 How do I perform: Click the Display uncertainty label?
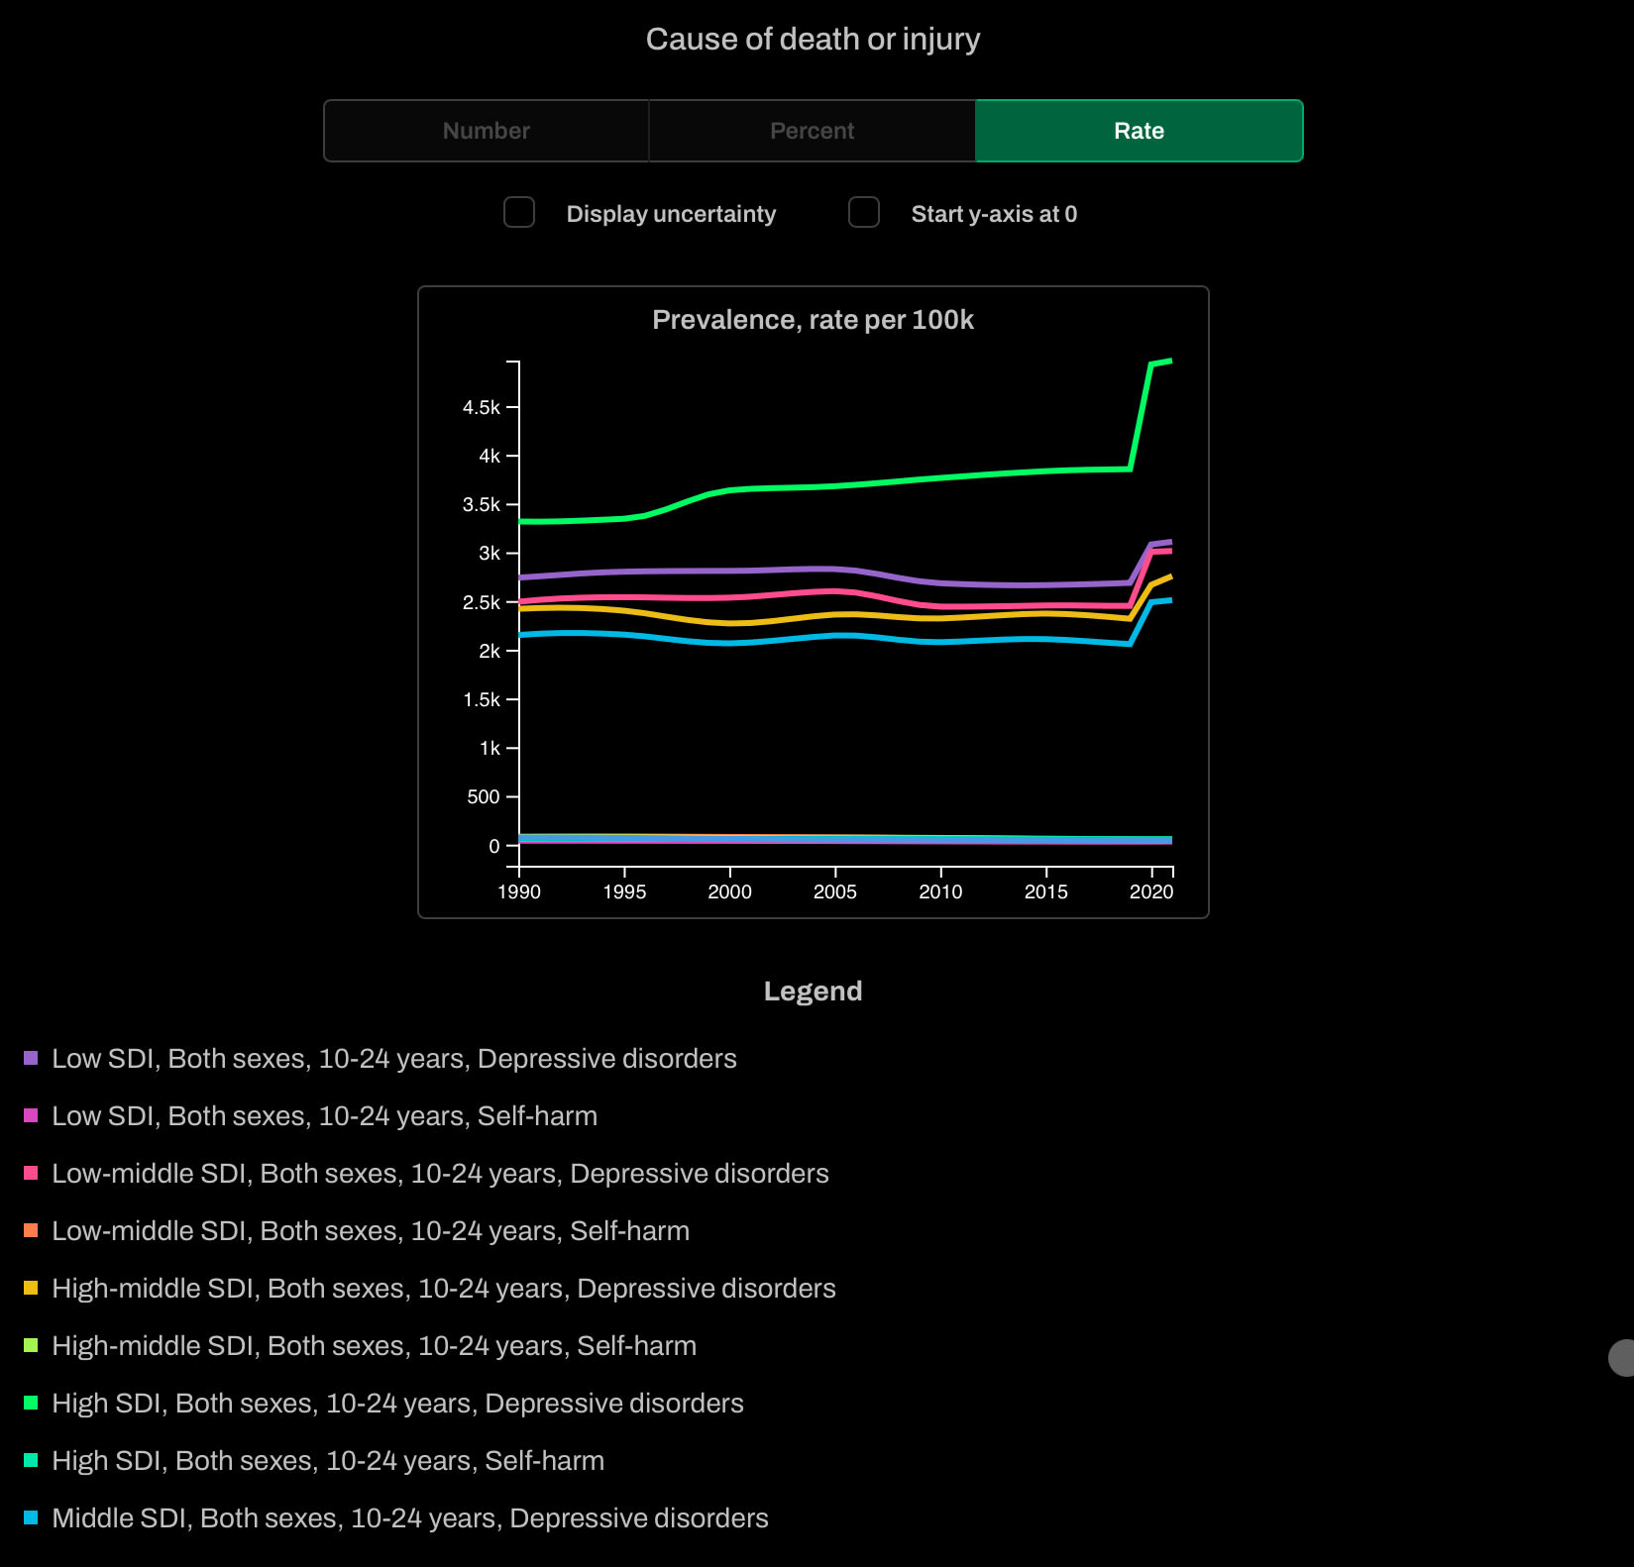point(671,214)
